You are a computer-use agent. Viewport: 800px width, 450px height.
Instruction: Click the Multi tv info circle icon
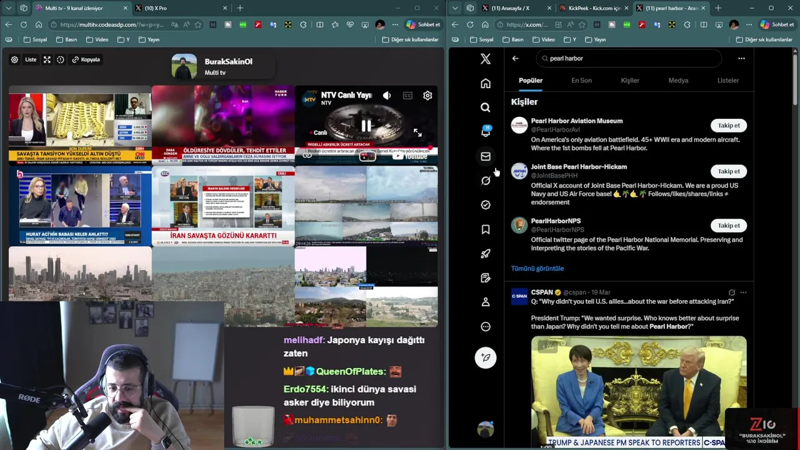[x=61, y=59]
